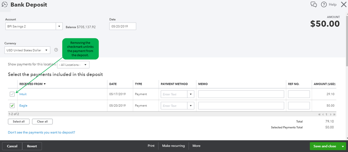348x152 pixels.
Task: Open recent transactions clock icon
Action: click(x=5, y=5)
